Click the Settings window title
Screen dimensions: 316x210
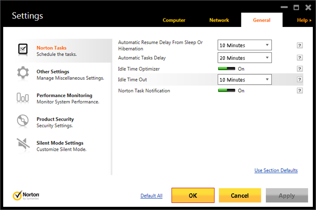pos(28,16)
